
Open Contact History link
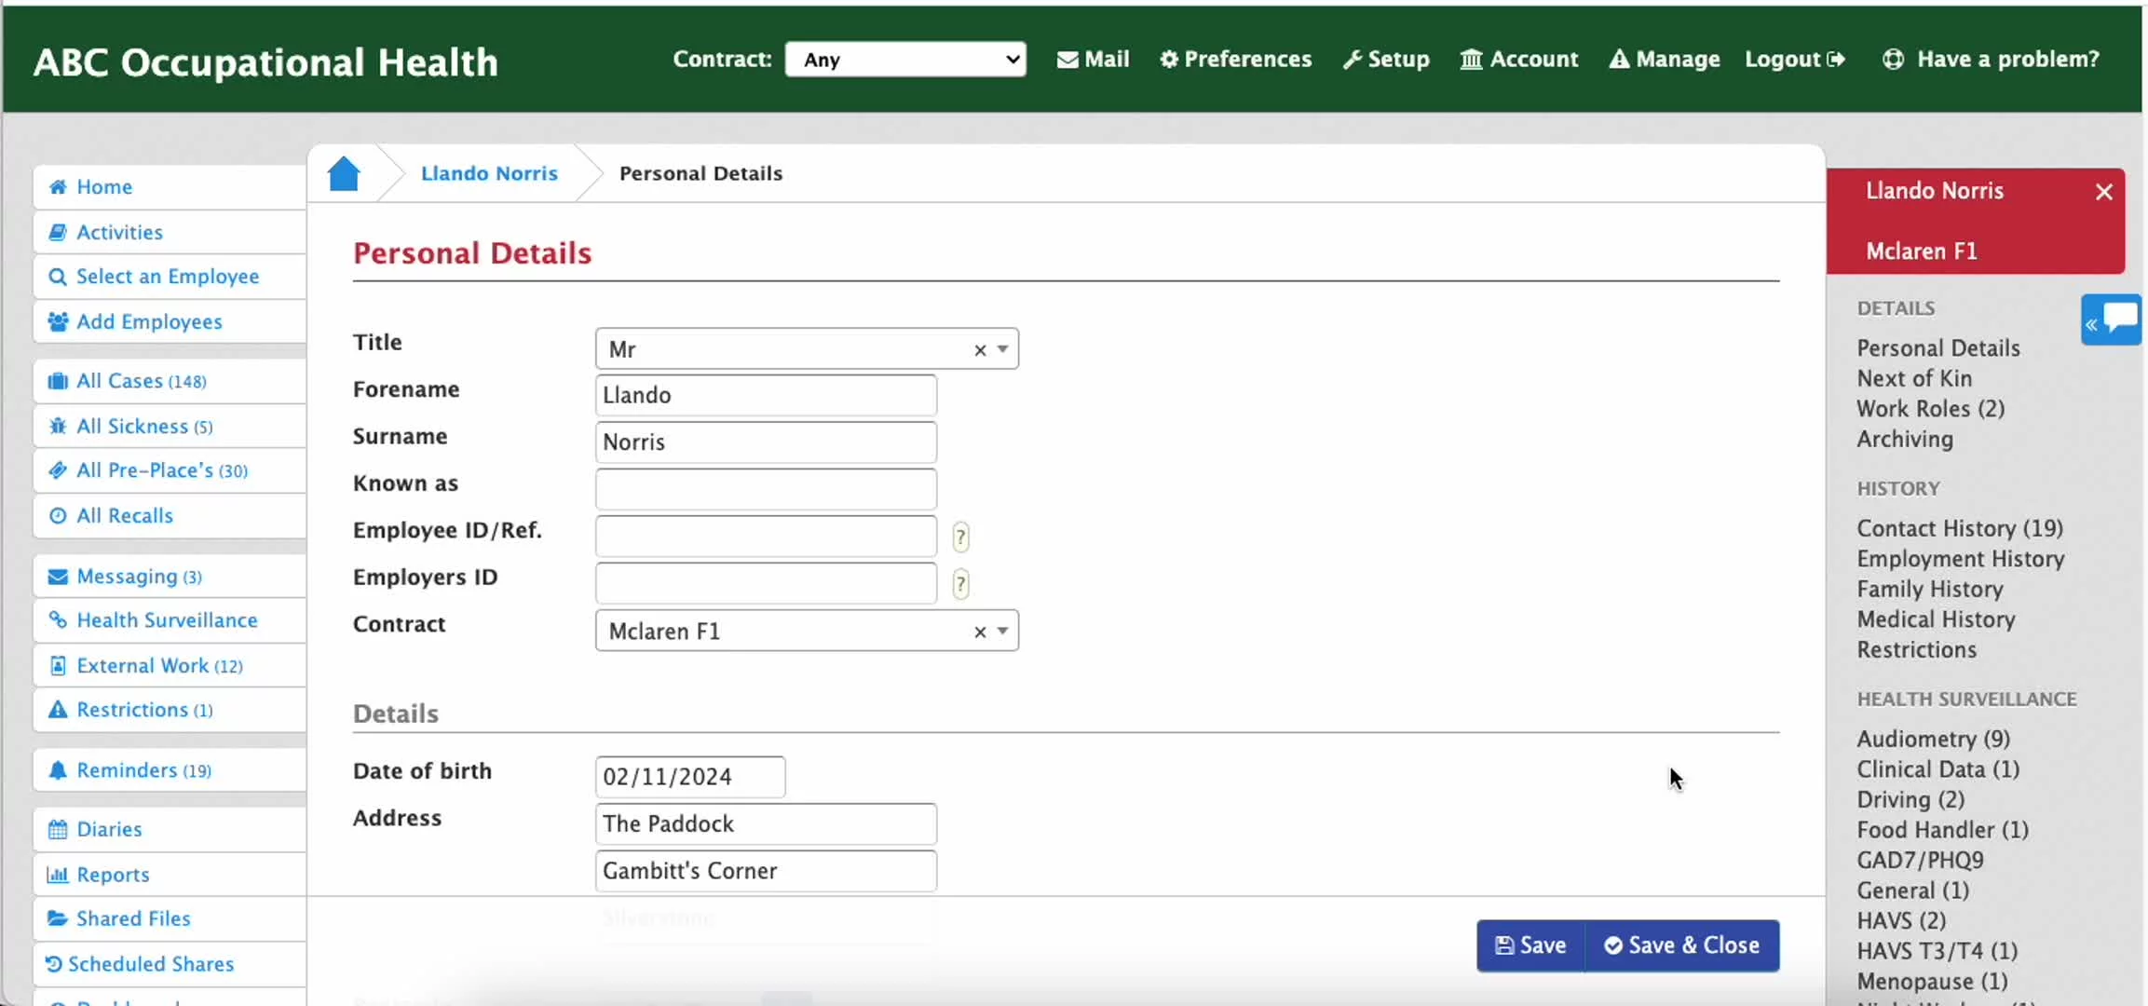[1959, 528]
